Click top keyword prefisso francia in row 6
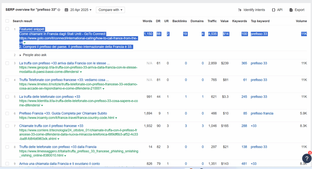 tap(262, 113)
